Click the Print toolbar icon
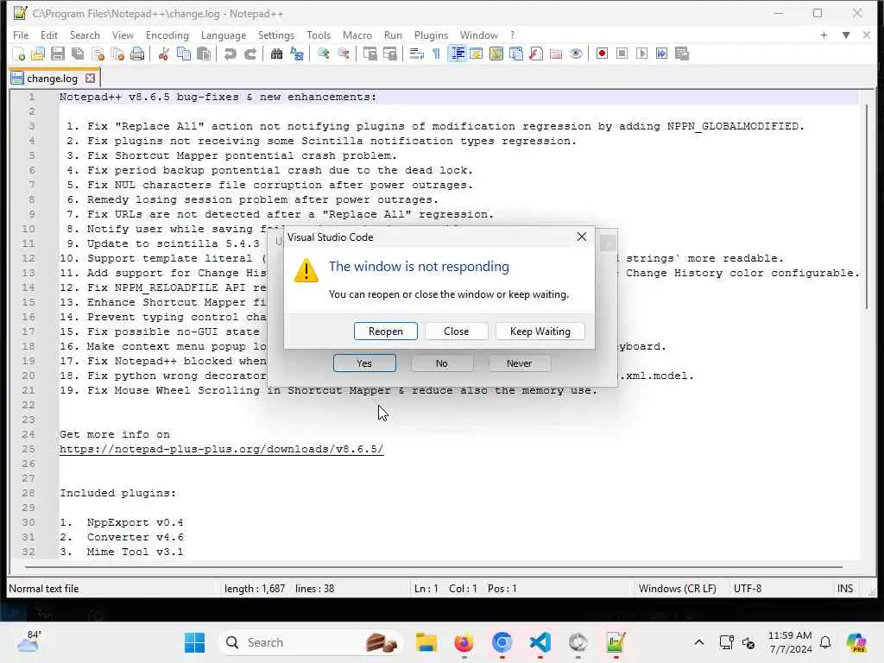This screenshot has width=884, height=663. [x=137, y=54]
